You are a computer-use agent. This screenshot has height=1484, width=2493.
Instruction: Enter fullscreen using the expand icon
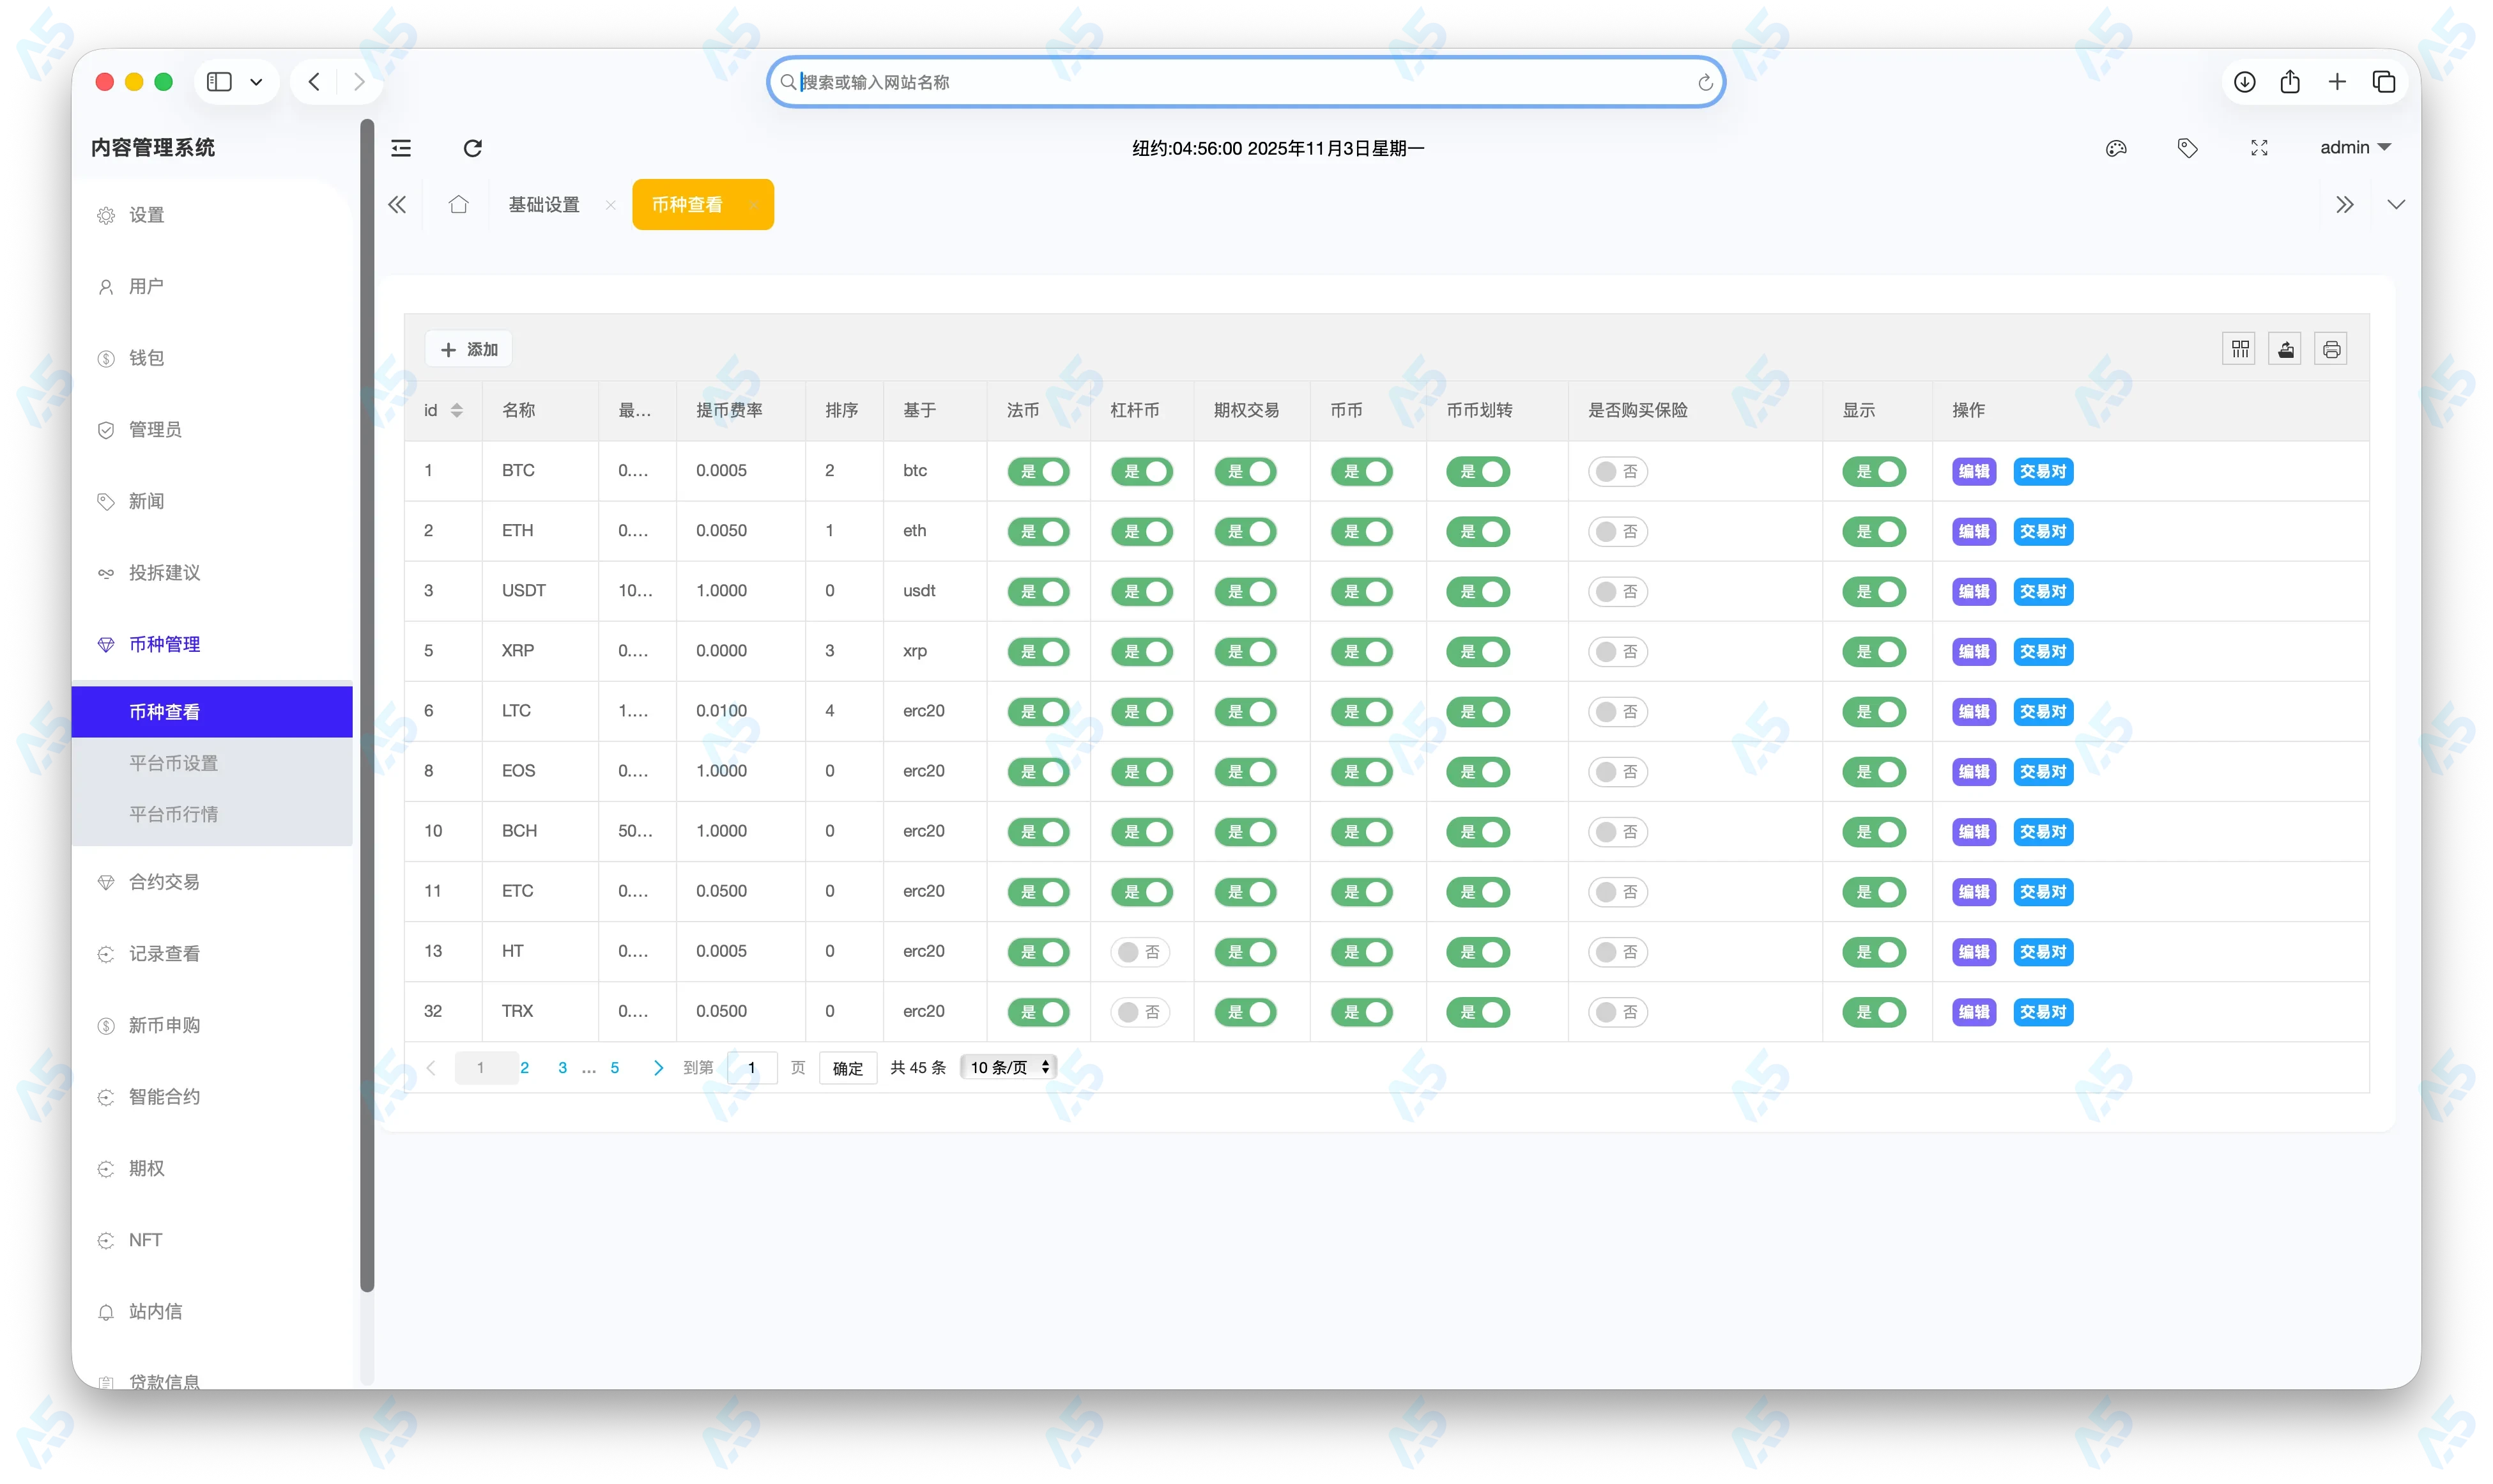click(2259, 148)
